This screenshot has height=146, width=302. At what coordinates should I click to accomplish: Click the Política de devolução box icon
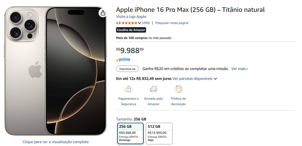point(178,89)
